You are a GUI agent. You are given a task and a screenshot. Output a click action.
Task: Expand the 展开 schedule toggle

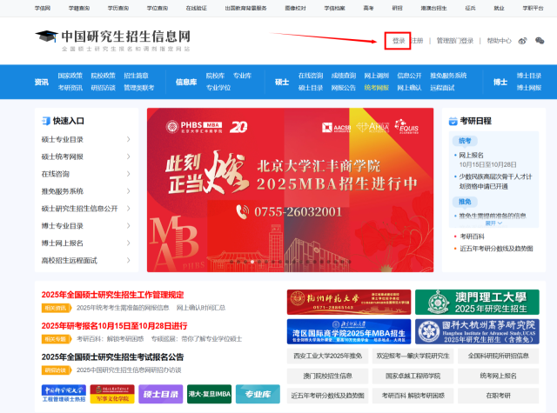(493, 223)
